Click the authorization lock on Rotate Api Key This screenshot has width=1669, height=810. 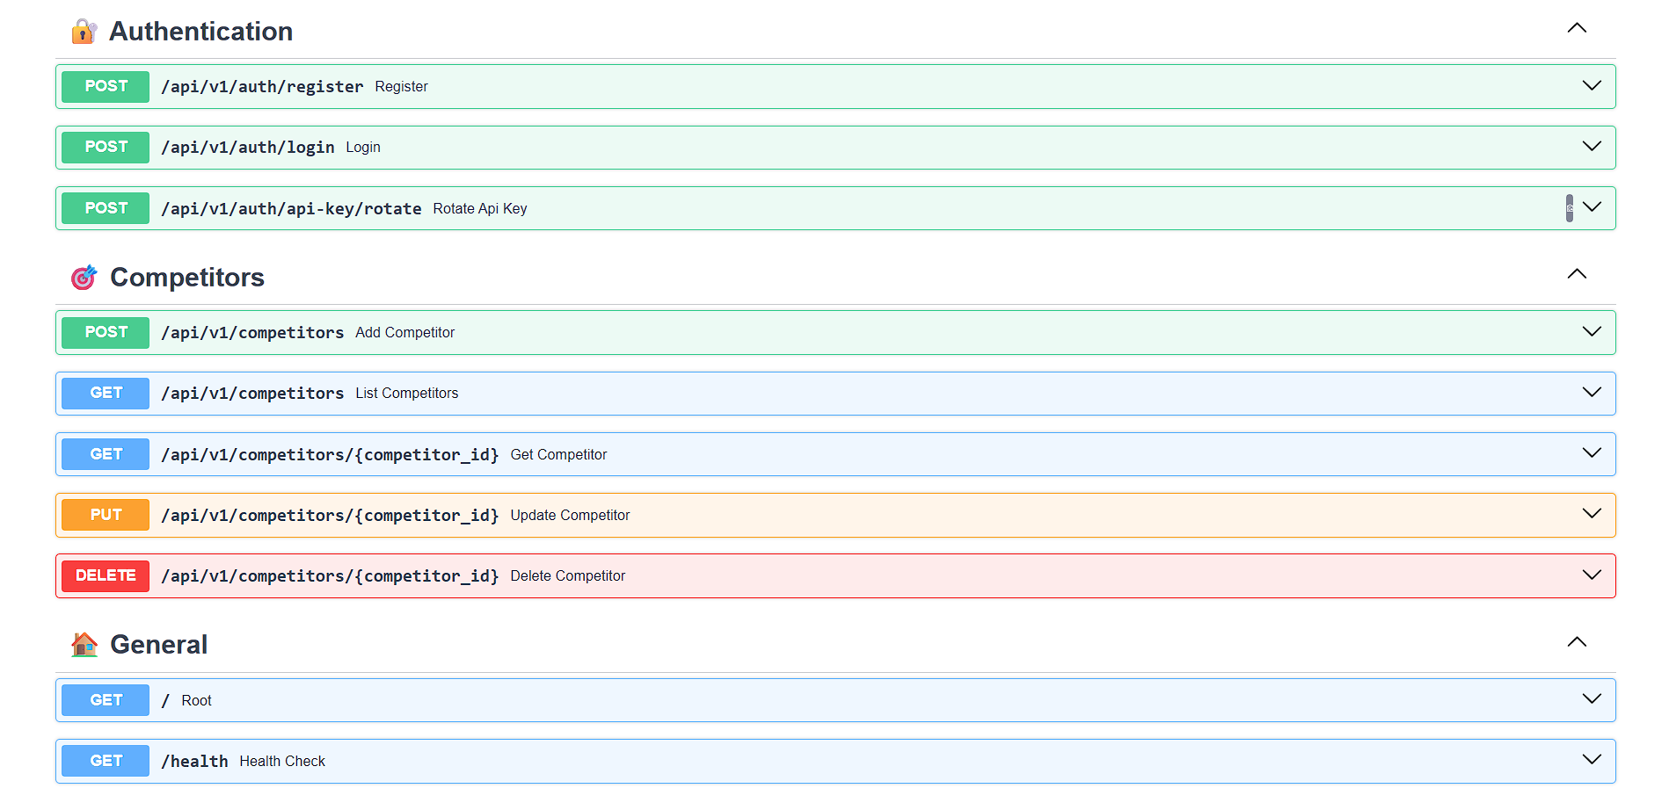click(1569, 208)
